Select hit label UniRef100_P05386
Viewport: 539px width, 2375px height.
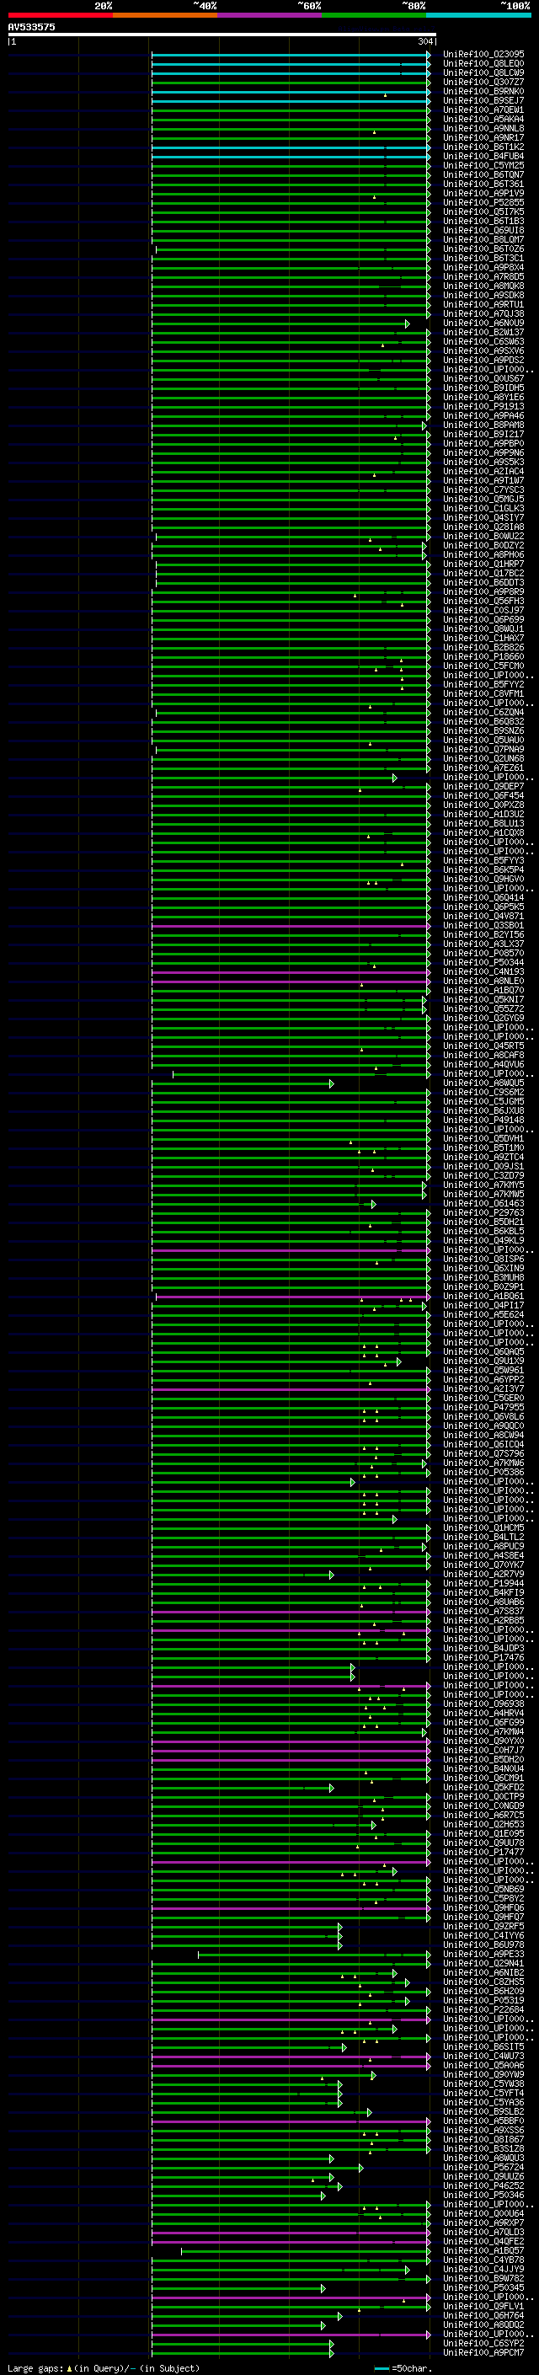click(483, 1473)
